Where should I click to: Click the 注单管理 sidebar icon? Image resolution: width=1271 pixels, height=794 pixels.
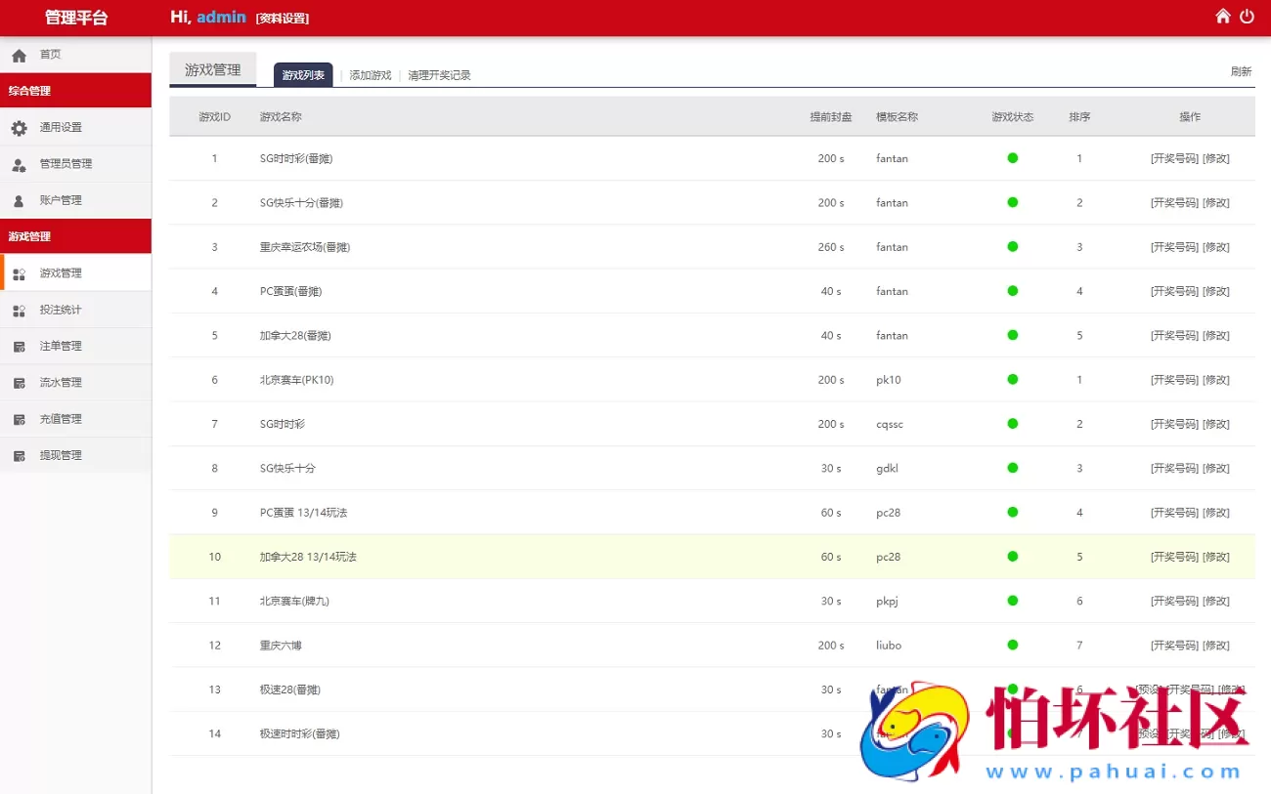click(19, 347)
